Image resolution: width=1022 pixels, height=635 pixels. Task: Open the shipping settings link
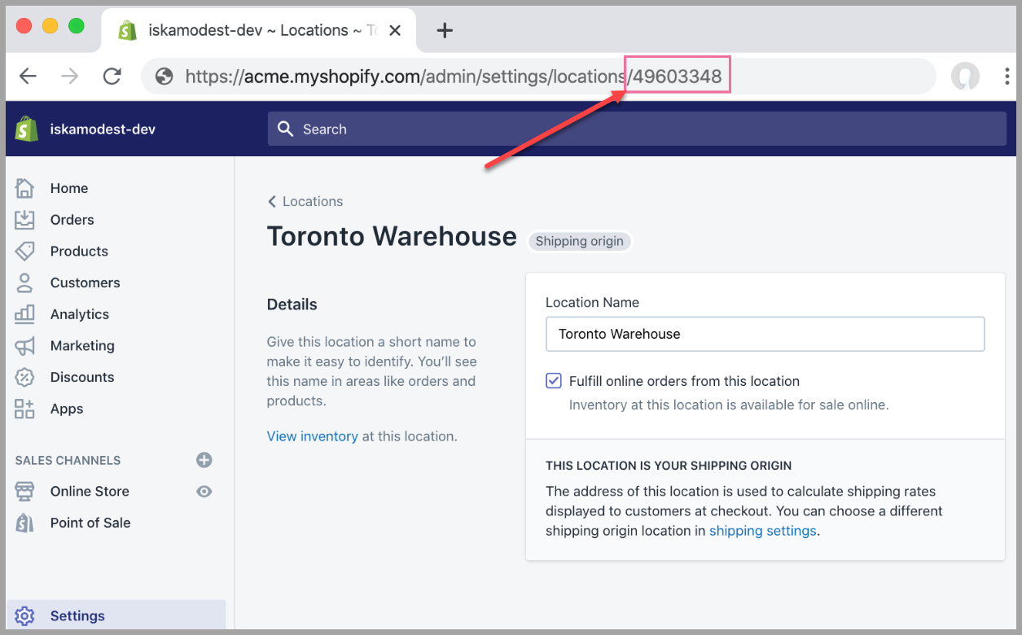[x=762, y=531]
